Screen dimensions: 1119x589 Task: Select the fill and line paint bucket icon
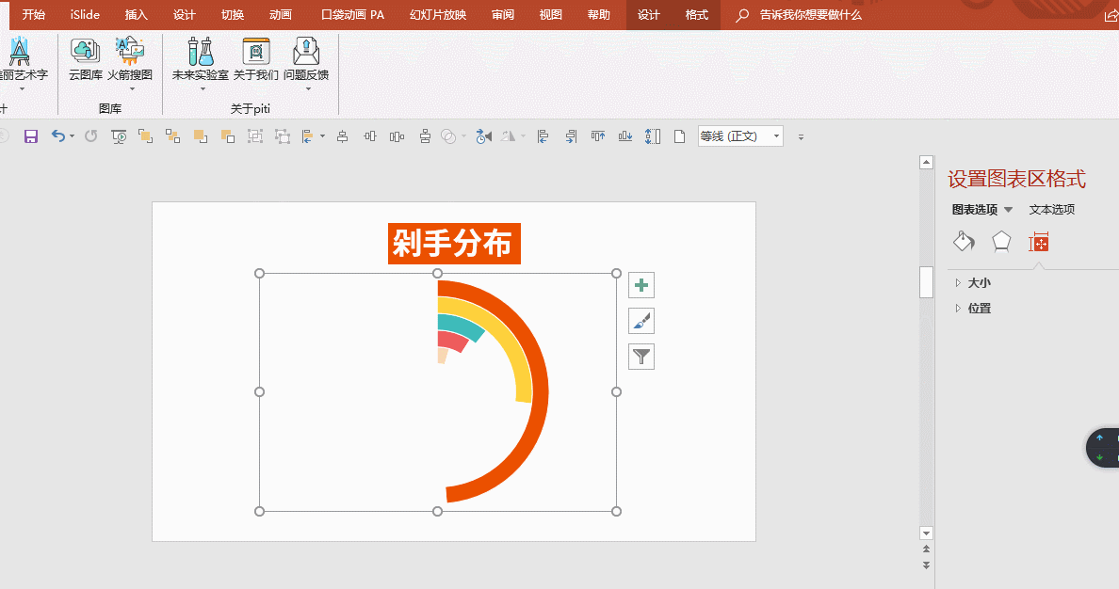965,242
